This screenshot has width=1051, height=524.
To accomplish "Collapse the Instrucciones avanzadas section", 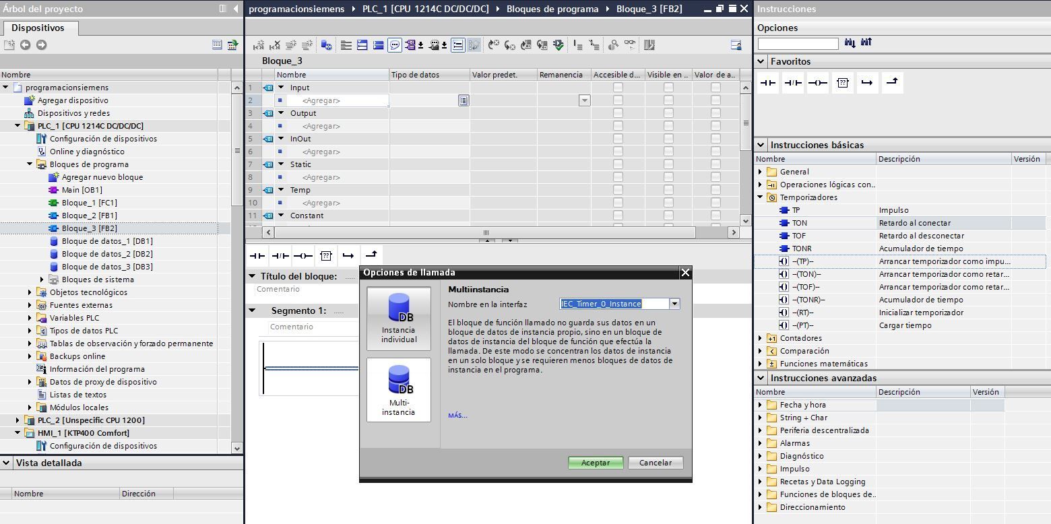I will [x=761, y=378].
